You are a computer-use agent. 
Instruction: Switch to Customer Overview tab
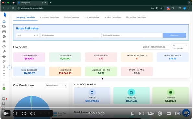pos(50,17)
